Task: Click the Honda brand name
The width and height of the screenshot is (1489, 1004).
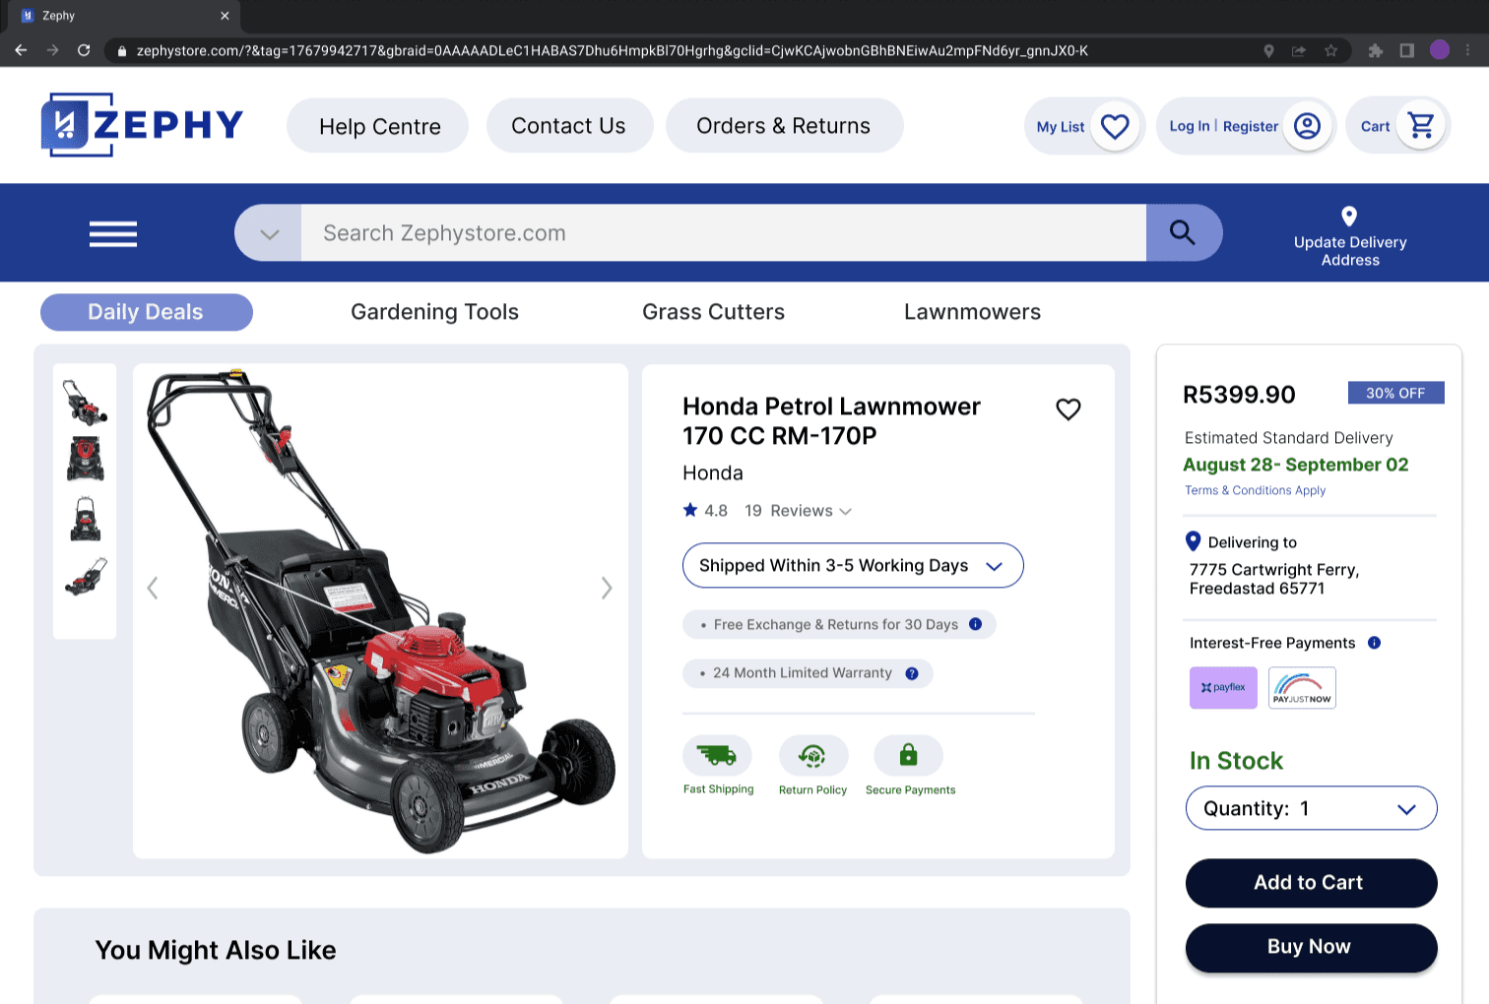Action: click(713, 473)
